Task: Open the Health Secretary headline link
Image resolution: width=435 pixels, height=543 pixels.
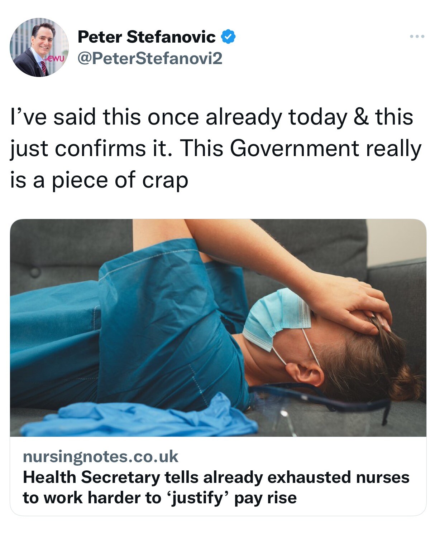Action: coord(216,487)
